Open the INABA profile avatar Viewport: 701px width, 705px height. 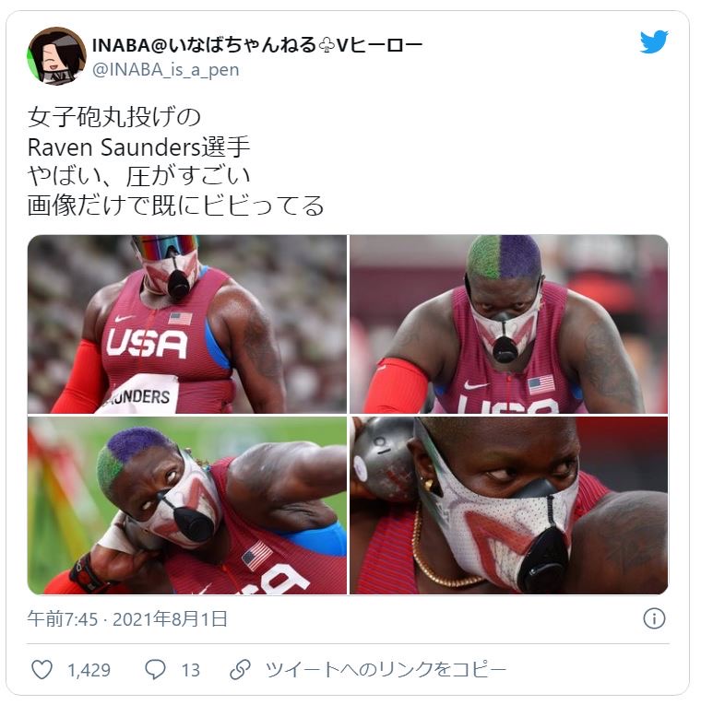tap(56, 55)
